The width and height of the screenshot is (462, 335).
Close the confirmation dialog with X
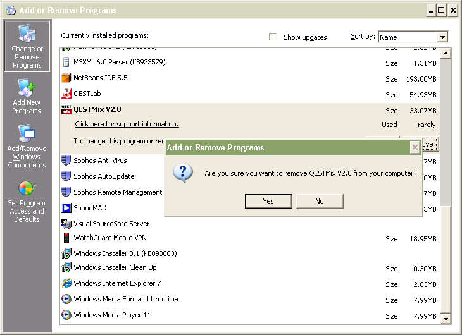[x=415, y=147]
